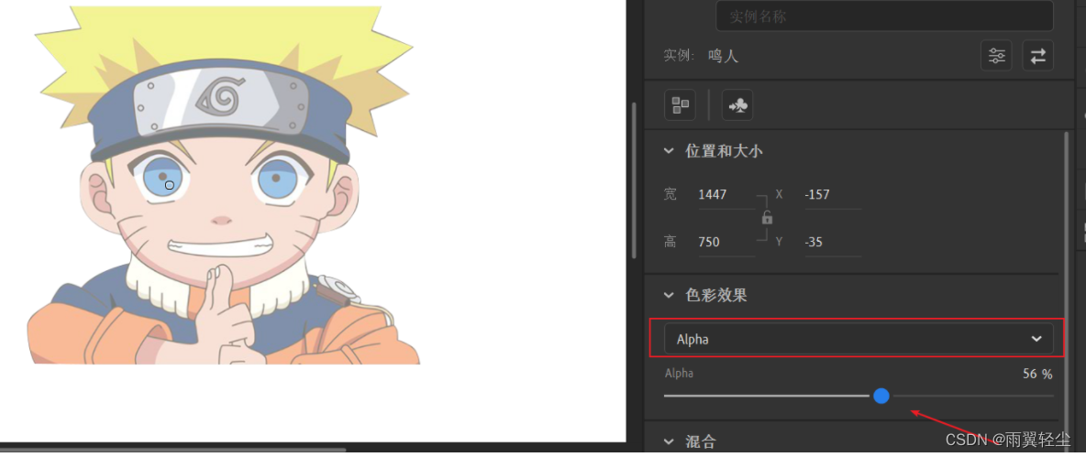The width and height of the screenshot is (1086, 457).
Task: Click the stage horizontal scrollbar
Action: (x=173, y=450)
